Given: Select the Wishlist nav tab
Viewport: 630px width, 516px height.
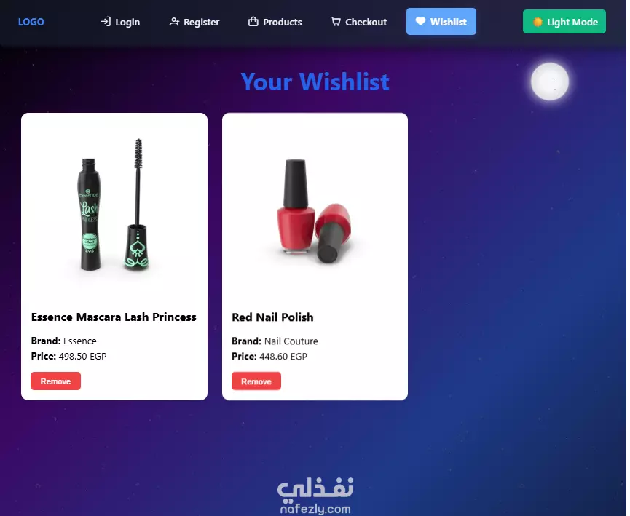Looking at the screenshot, I should [441, 22].
